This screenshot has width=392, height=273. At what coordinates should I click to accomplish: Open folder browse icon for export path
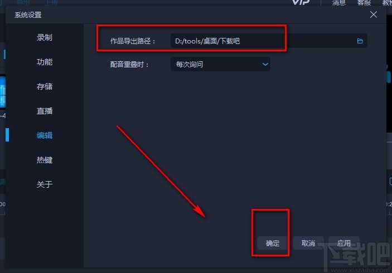pyautogui.click(x=360, y=41)
